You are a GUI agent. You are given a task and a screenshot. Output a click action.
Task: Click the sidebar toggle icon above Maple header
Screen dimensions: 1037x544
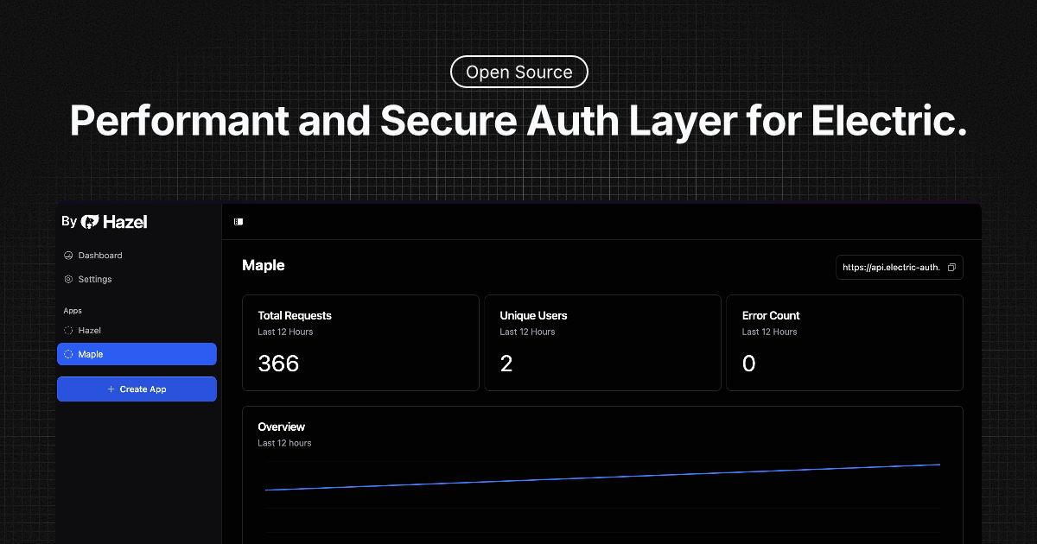tap(238, 221)
